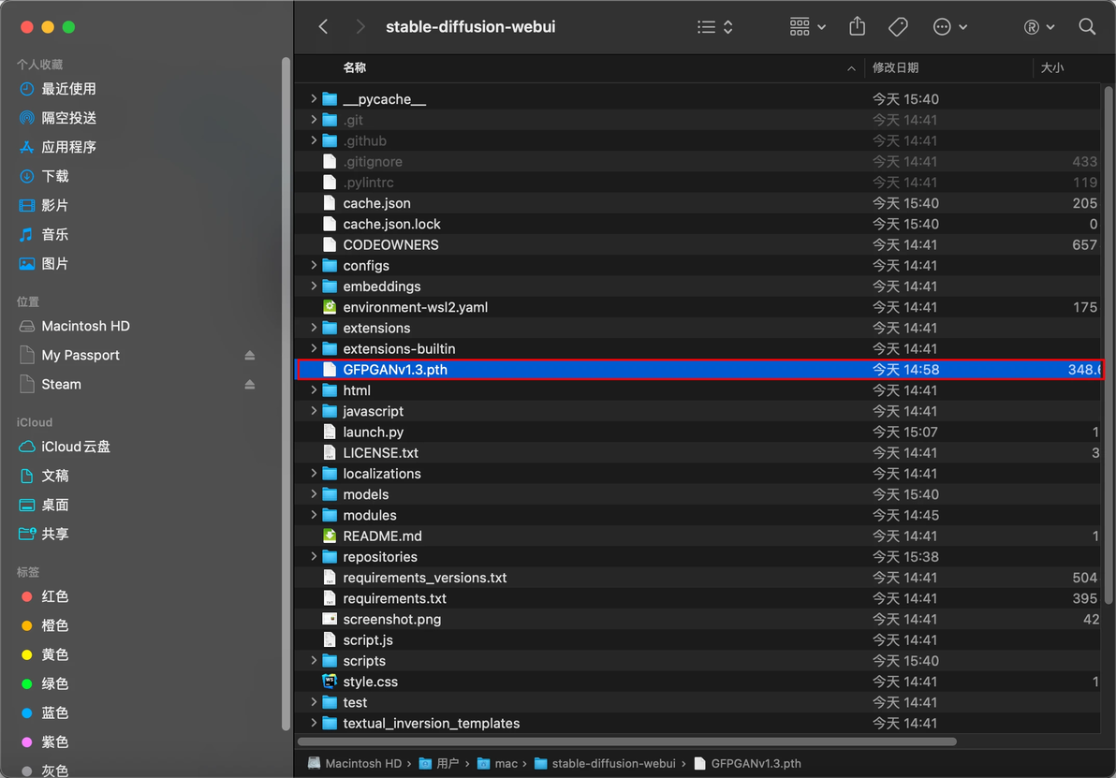Click stable-diffusion-webui in the path bar
The height and width of the screenshot is (778, 1116).
coord(605,764)
